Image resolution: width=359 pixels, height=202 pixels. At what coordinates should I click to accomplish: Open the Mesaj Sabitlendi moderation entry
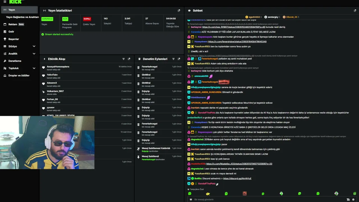click(x=159, y=158)
